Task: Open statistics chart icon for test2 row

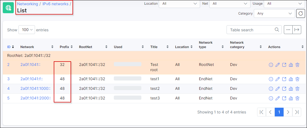Action: (x=291, y=89)
